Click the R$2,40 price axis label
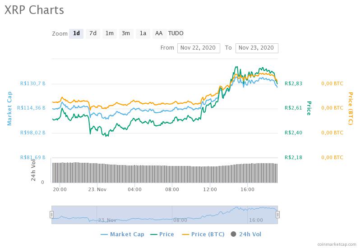The image size is (361, 248). (293, 133)
